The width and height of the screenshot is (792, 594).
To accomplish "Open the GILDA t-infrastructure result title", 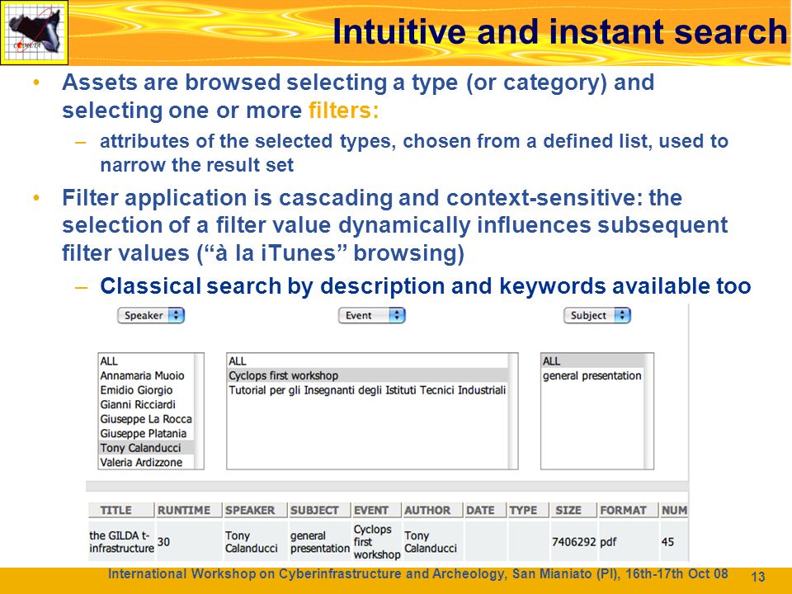I will pos(121,541).
